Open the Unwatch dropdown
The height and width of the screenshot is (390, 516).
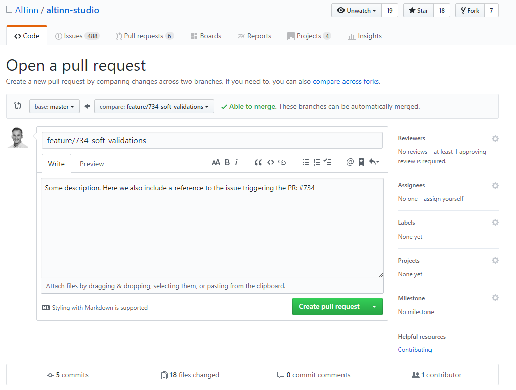pyautogui.click(x=357, y=11)
